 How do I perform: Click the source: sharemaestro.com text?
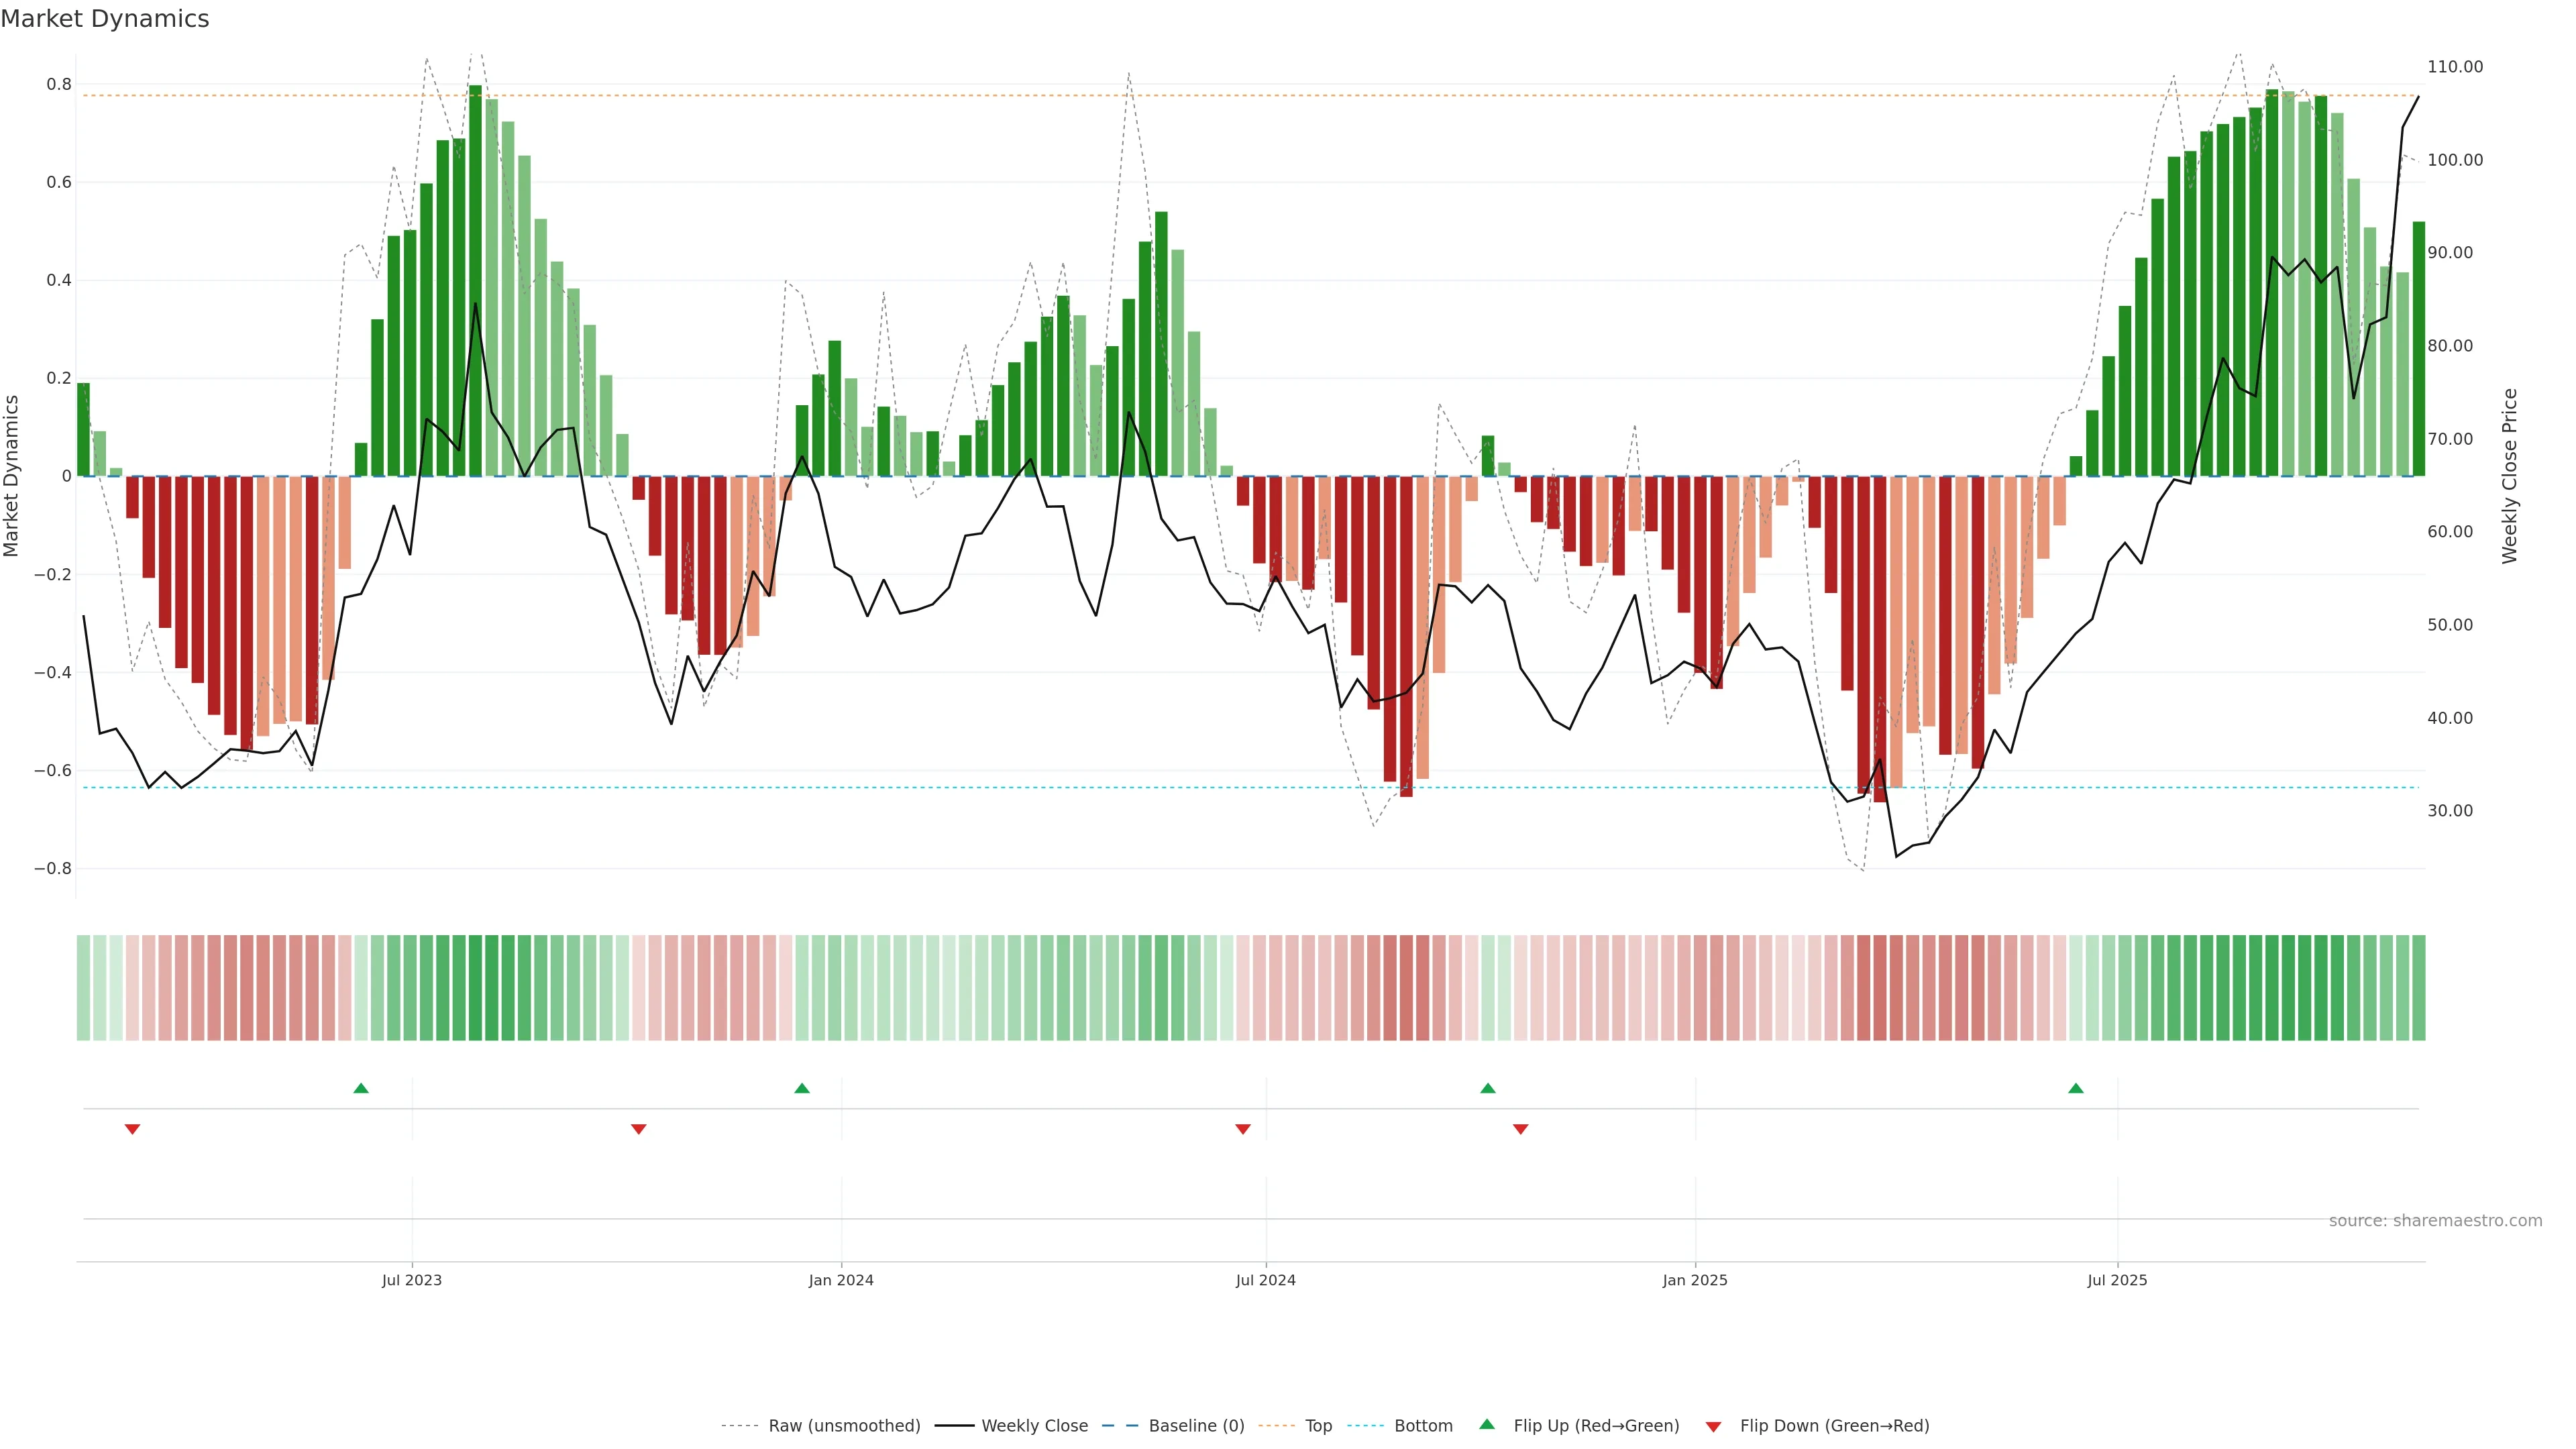coord(2435,1221)
